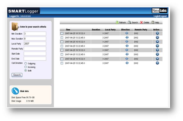Click the folder icon beside search criteria heading
Screen dimensions: 183x121
coord(15,27)
